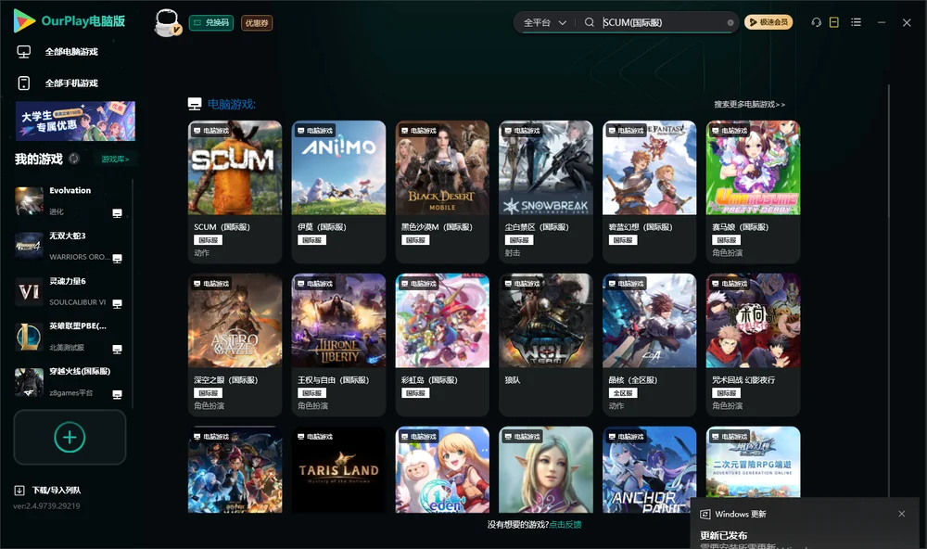Click 搜索更多电脑游戏>> link
Viewport: 927px width, 549px height.
pyautogui.click(x=750, y=104)
